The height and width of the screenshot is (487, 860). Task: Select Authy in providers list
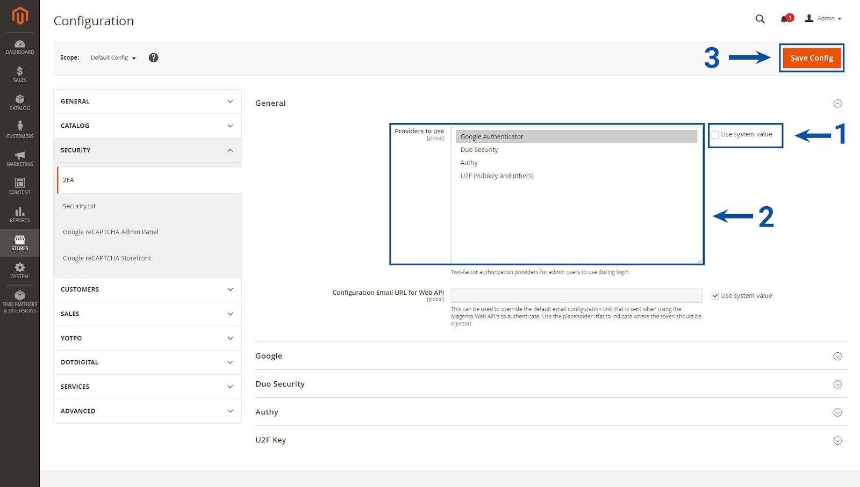coord(576,163)
